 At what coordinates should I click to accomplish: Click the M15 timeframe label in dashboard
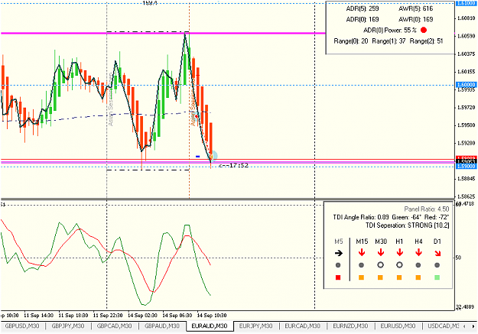point(362,242)
